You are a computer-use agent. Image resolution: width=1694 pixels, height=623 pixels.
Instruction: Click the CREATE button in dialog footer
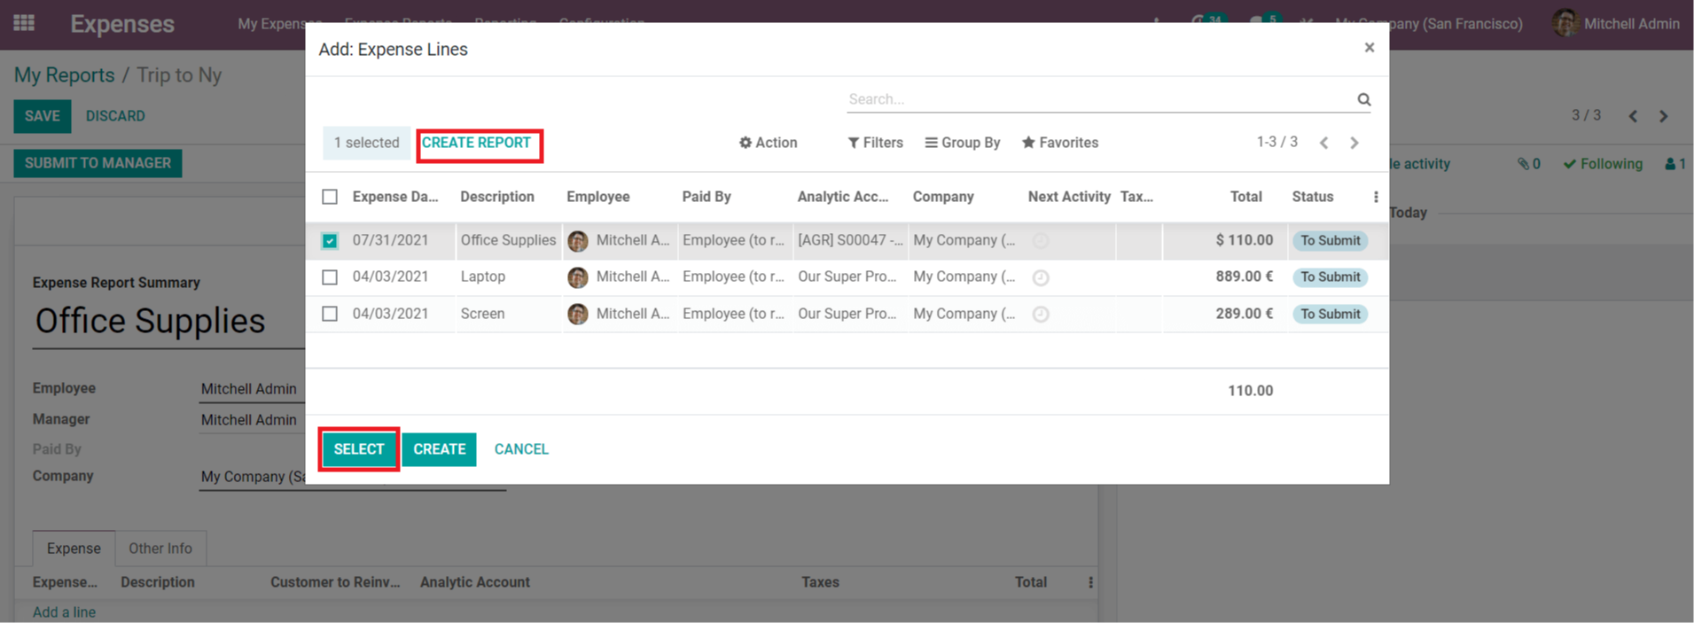[440, 449]
